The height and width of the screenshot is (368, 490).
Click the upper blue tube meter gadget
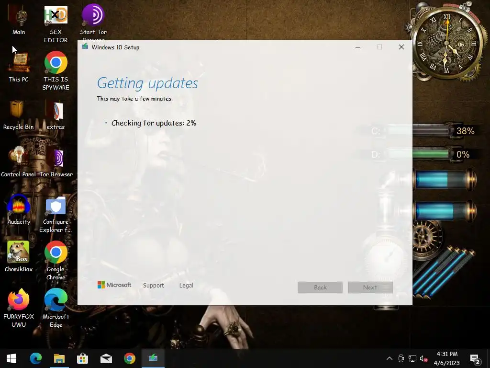[445, 180]
